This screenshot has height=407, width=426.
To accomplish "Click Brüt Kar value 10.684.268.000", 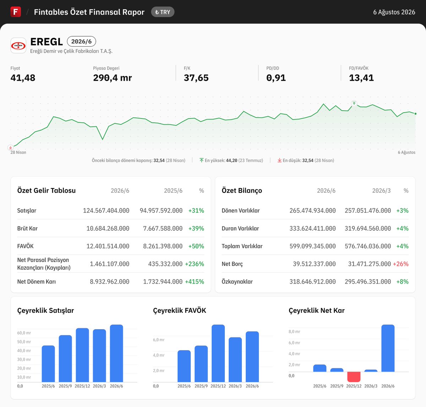I will (x=108, y=228).
